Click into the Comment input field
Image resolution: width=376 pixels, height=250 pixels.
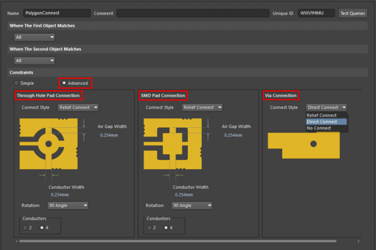point(193,13)
